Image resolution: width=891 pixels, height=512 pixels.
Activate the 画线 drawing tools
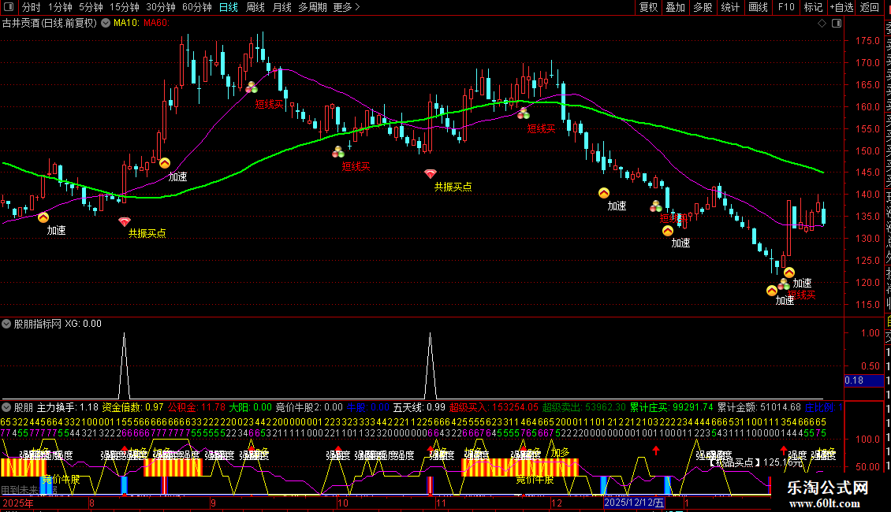click(758, 7)
